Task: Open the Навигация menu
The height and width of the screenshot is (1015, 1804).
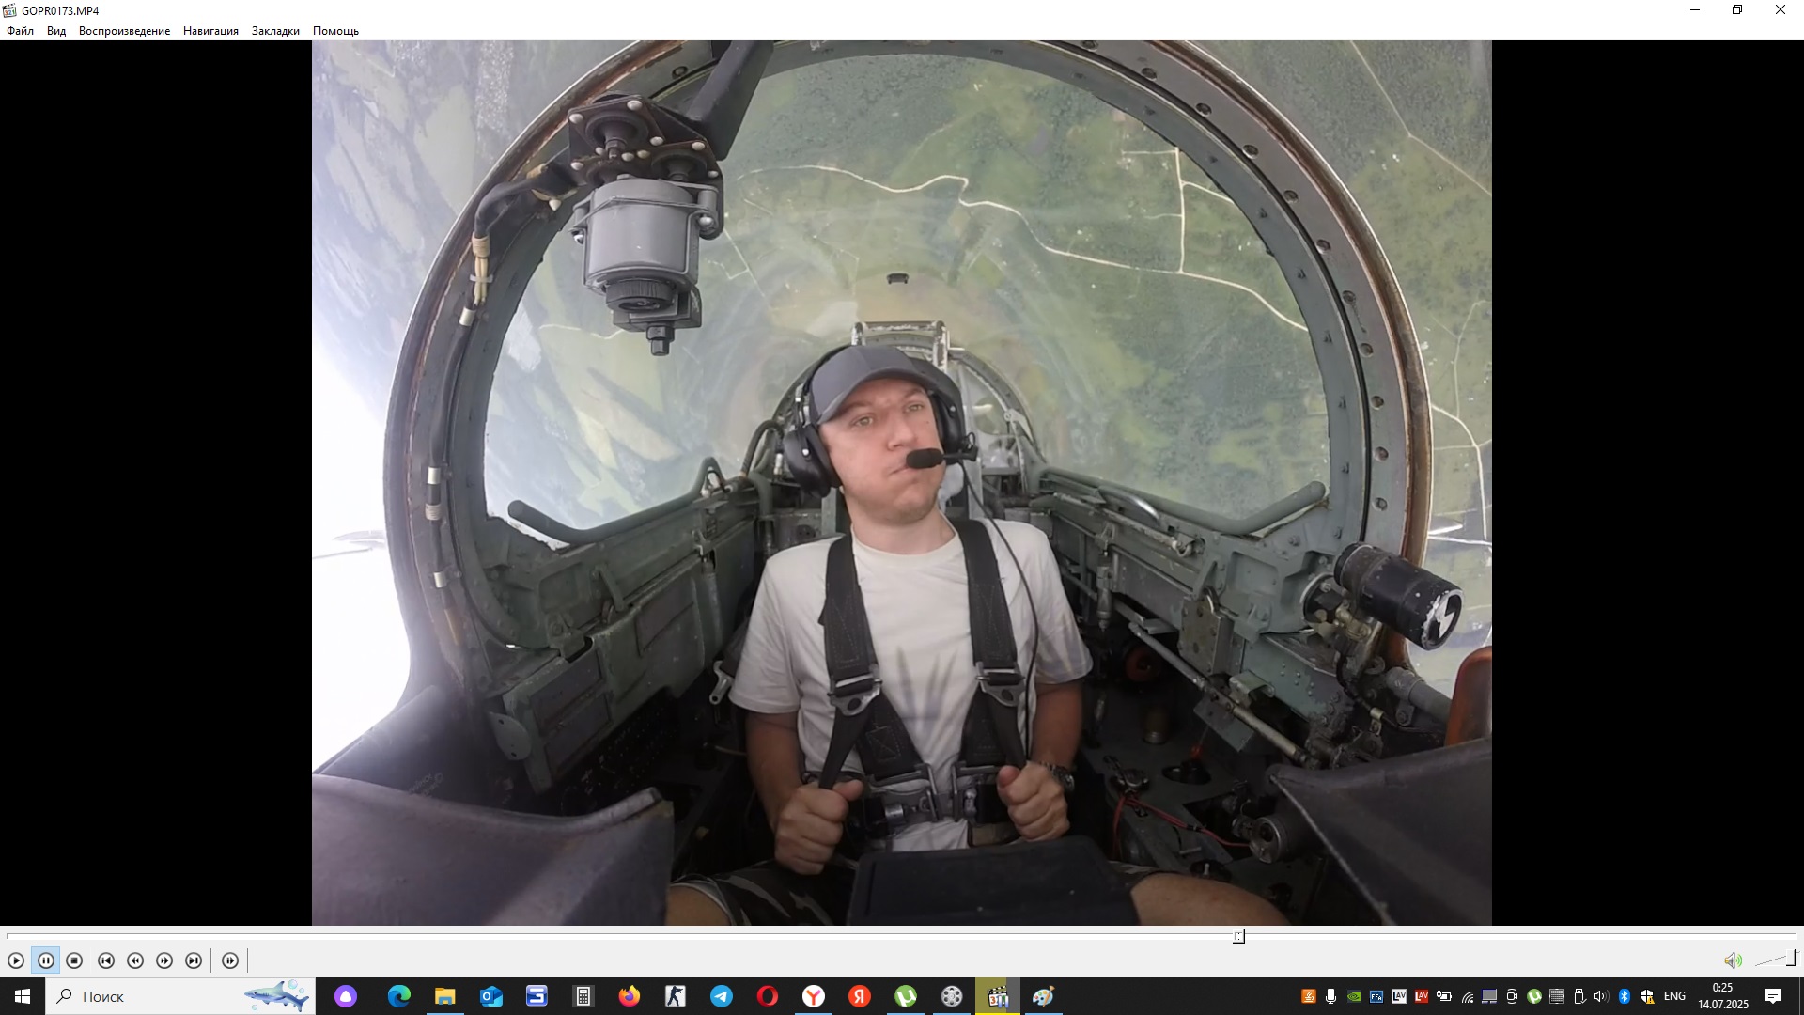Action: pyautogui.click(x=210, y=31)
